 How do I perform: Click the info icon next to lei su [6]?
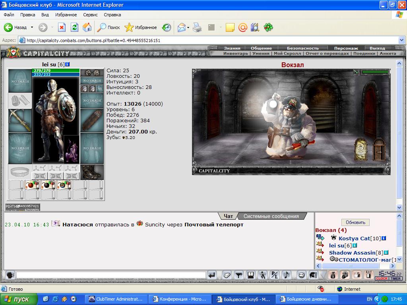pos(68,64)
